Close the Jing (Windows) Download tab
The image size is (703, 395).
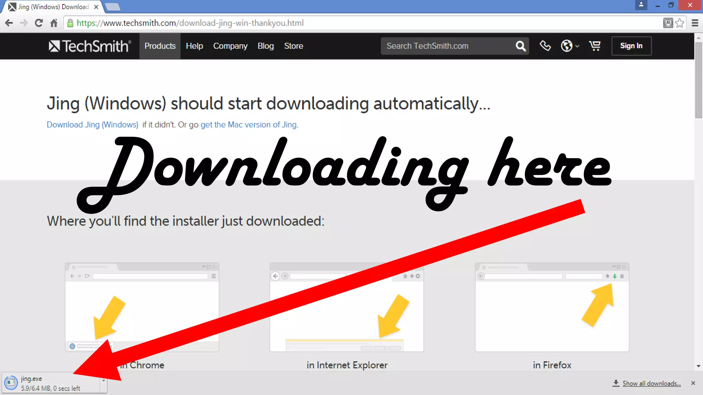tap(96, 7)
